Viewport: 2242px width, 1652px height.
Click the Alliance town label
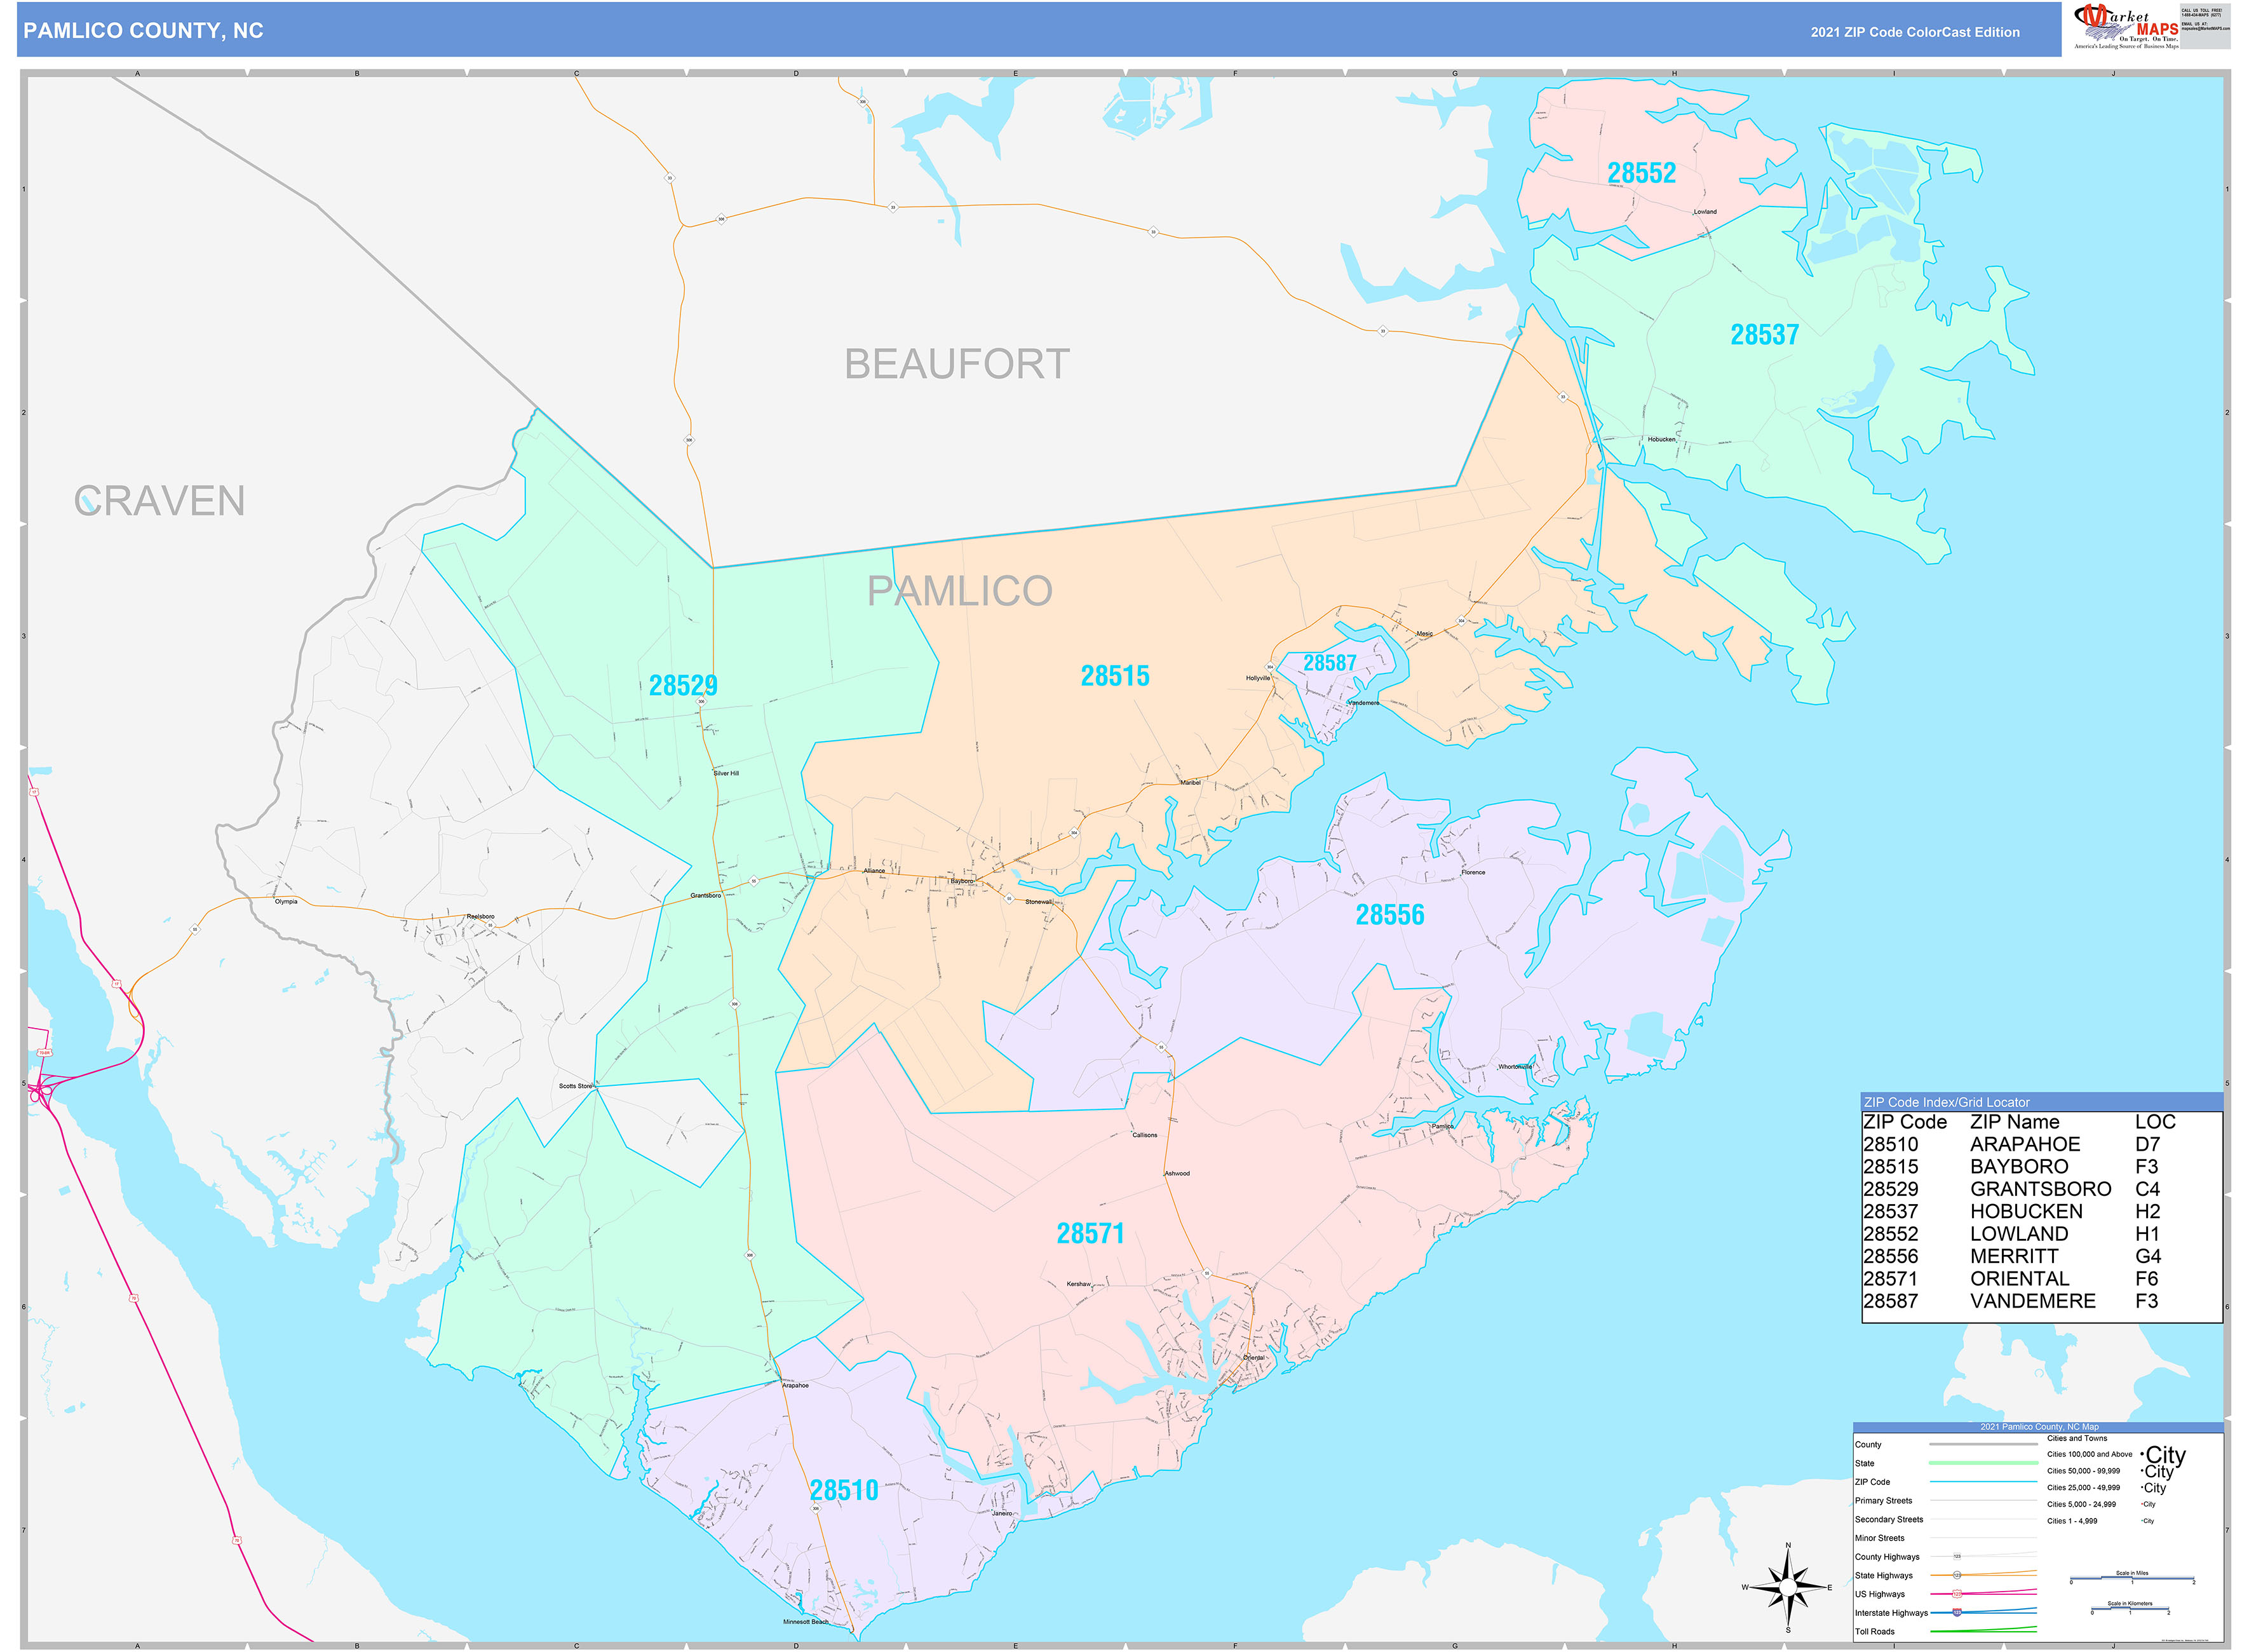874,871
